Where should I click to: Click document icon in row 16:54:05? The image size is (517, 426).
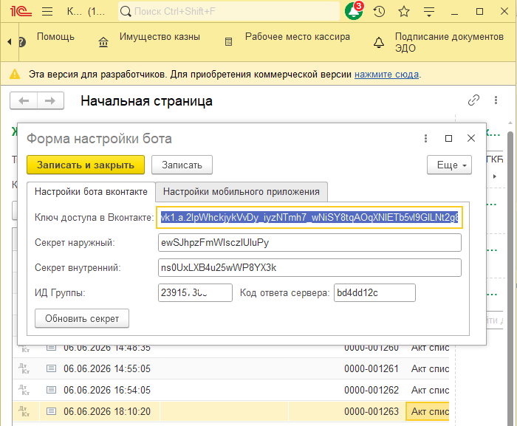coord(51,390)
